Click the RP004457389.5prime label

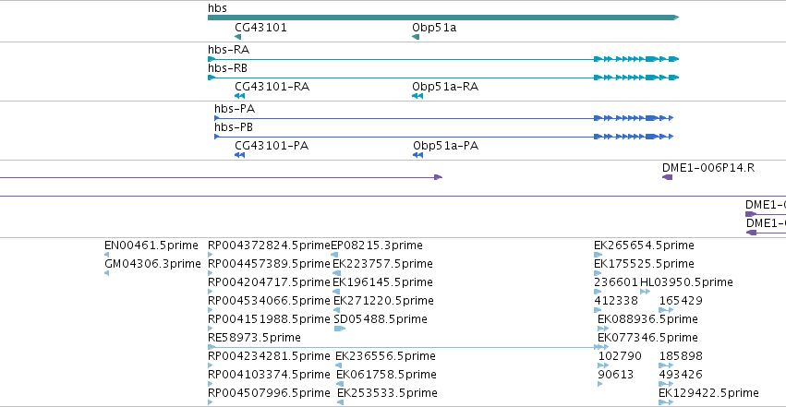(269, 264)
